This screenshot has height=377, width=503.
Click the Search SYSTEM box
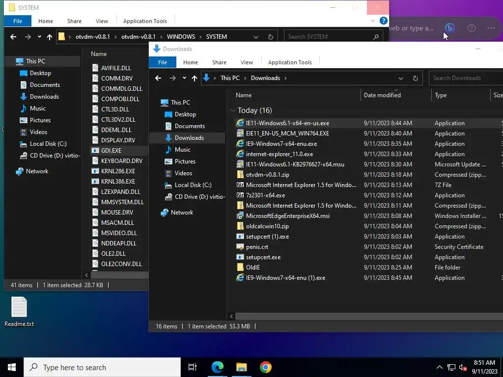(334, 37)
